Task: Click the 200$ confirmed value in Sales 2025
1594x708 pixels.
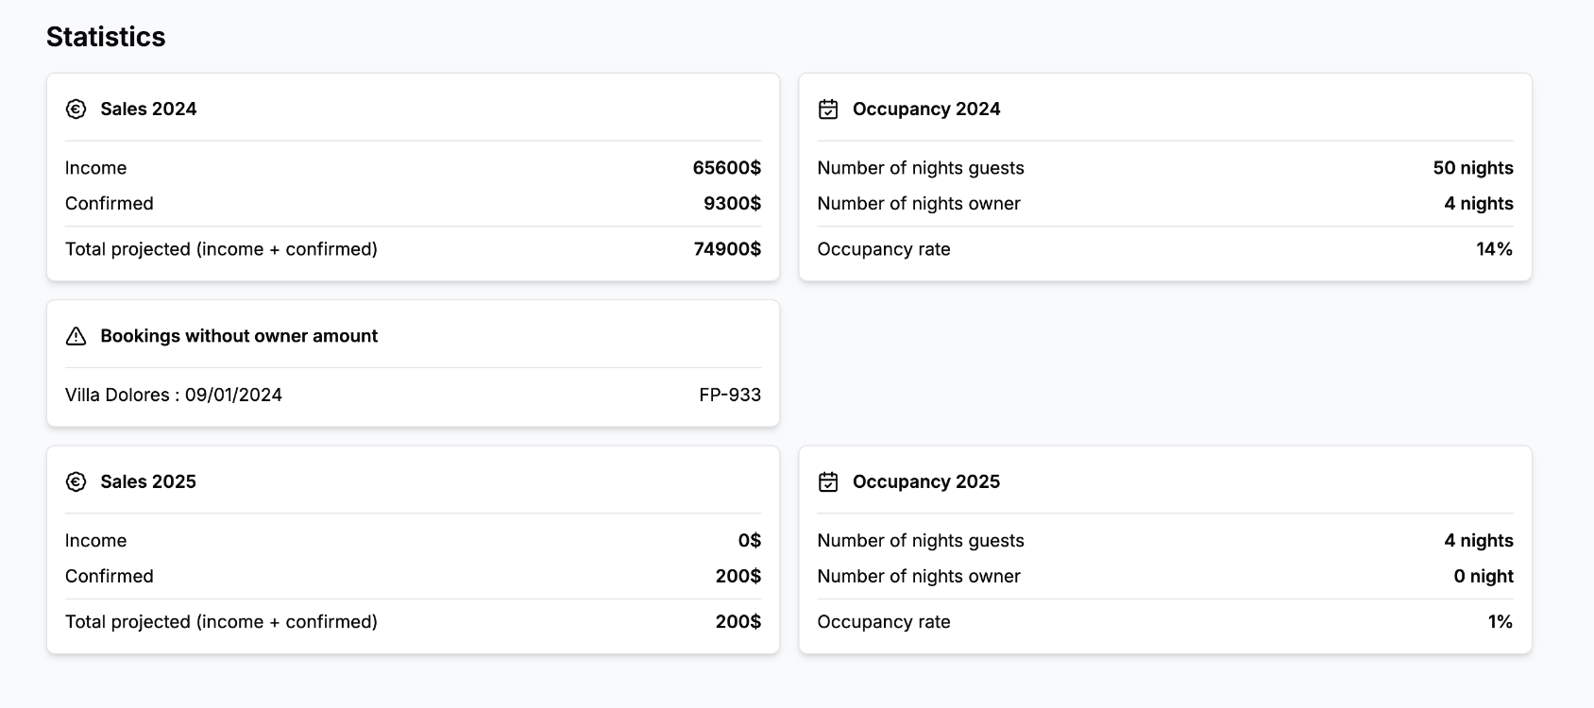Action: (x=738, y=576)
